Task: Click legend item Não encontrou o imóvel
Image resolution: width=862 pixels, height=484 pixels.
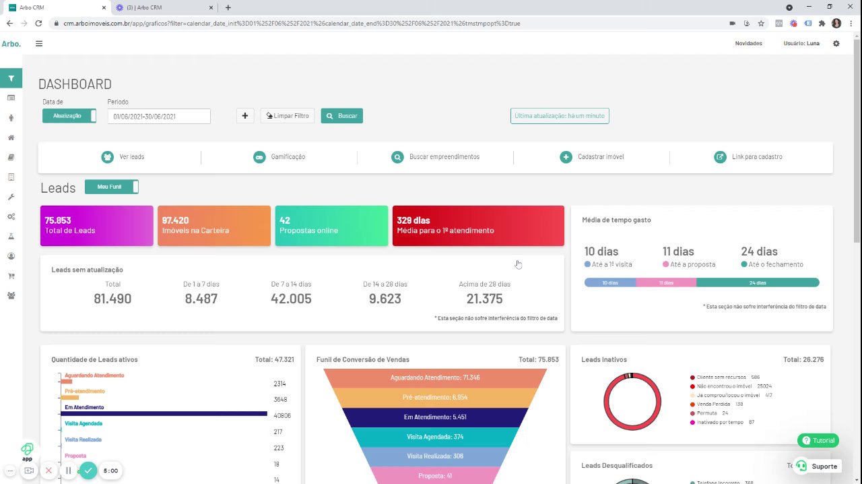Action: [x=731, y=386]
